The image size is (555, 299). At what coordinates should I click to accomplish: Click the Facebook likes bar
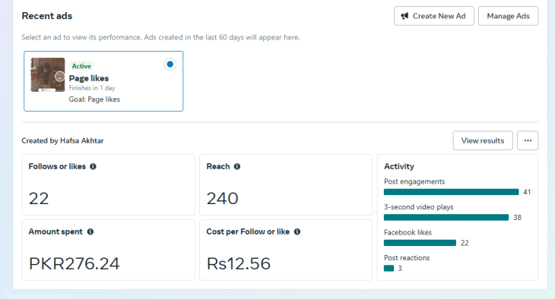420,243
